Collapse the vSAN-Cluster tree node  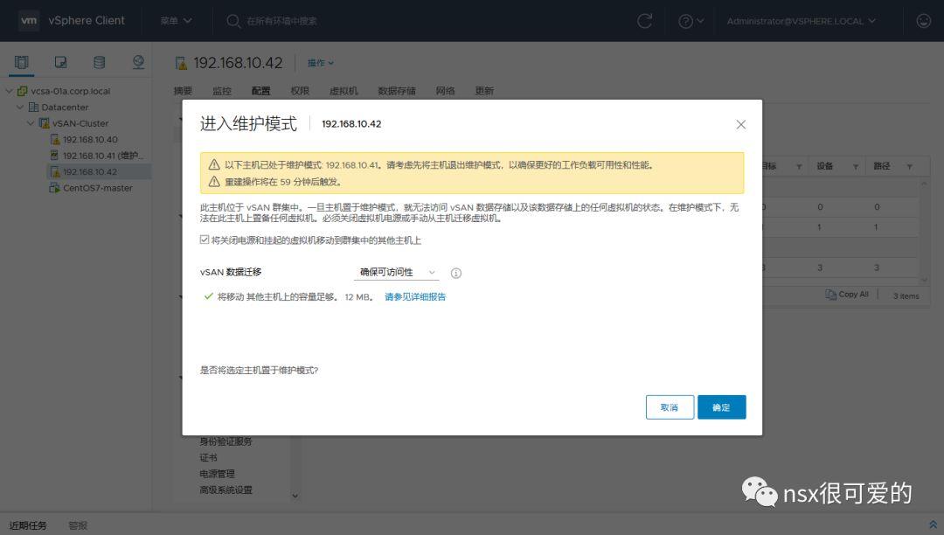click(31, 123)
